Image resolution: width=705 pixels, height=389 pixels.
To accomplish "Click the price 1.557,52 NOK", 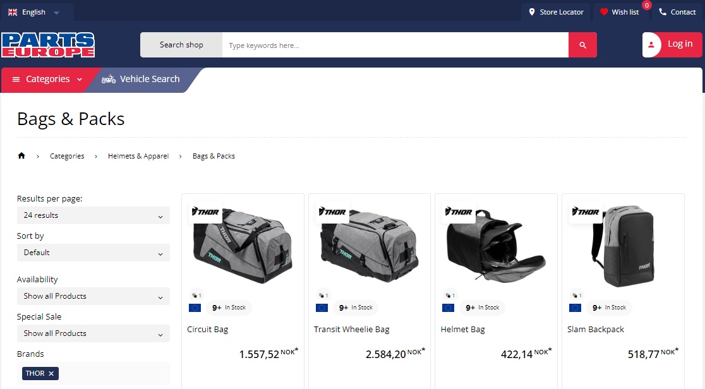I will click(269, 354).
